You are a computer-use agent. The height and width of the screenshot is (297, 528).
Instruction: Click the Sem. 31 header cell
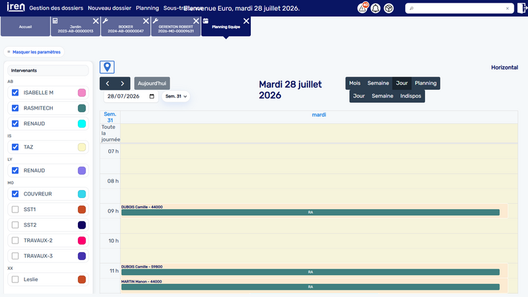click(110, 117)
